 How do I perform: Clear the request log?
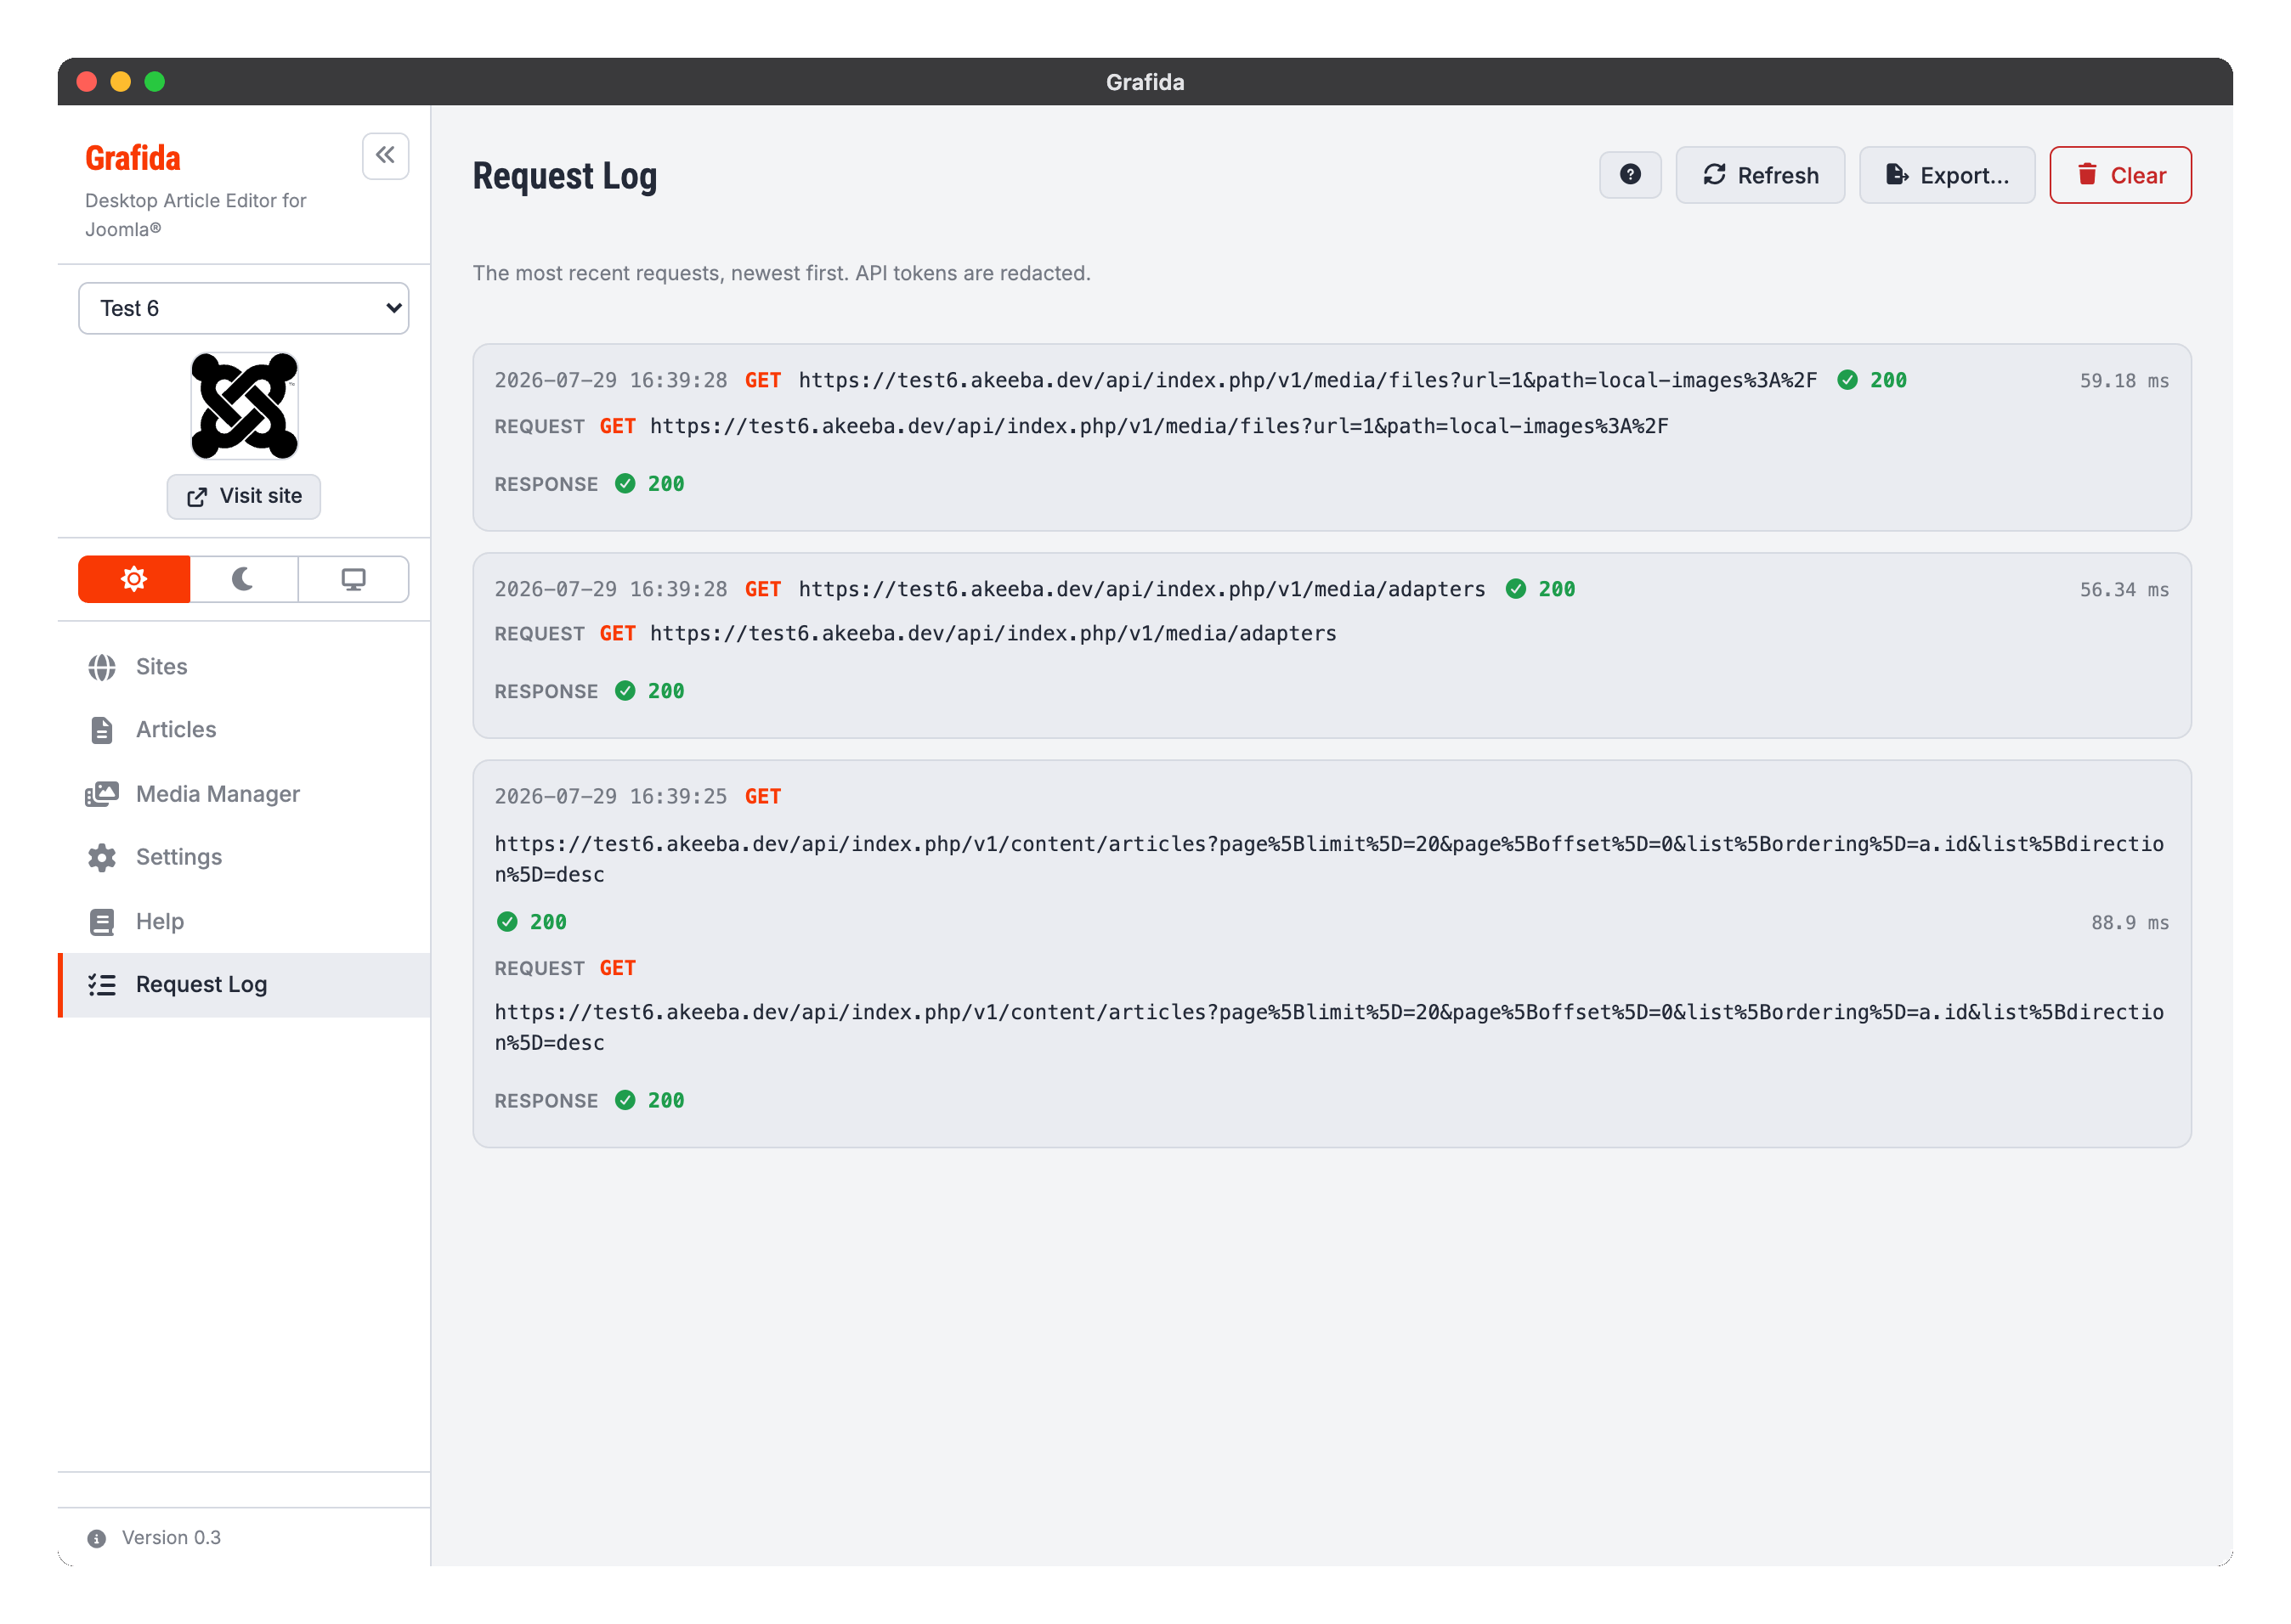[x=2120, y=175]
